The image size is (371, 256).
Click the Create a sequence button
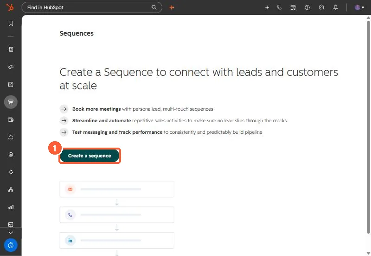point(90,156)
